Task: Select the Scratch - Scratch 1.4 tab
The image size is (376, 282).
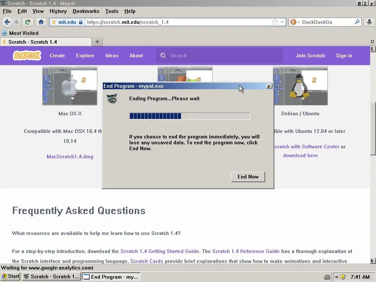Action: pyautogui.click(x=46, y=42)
